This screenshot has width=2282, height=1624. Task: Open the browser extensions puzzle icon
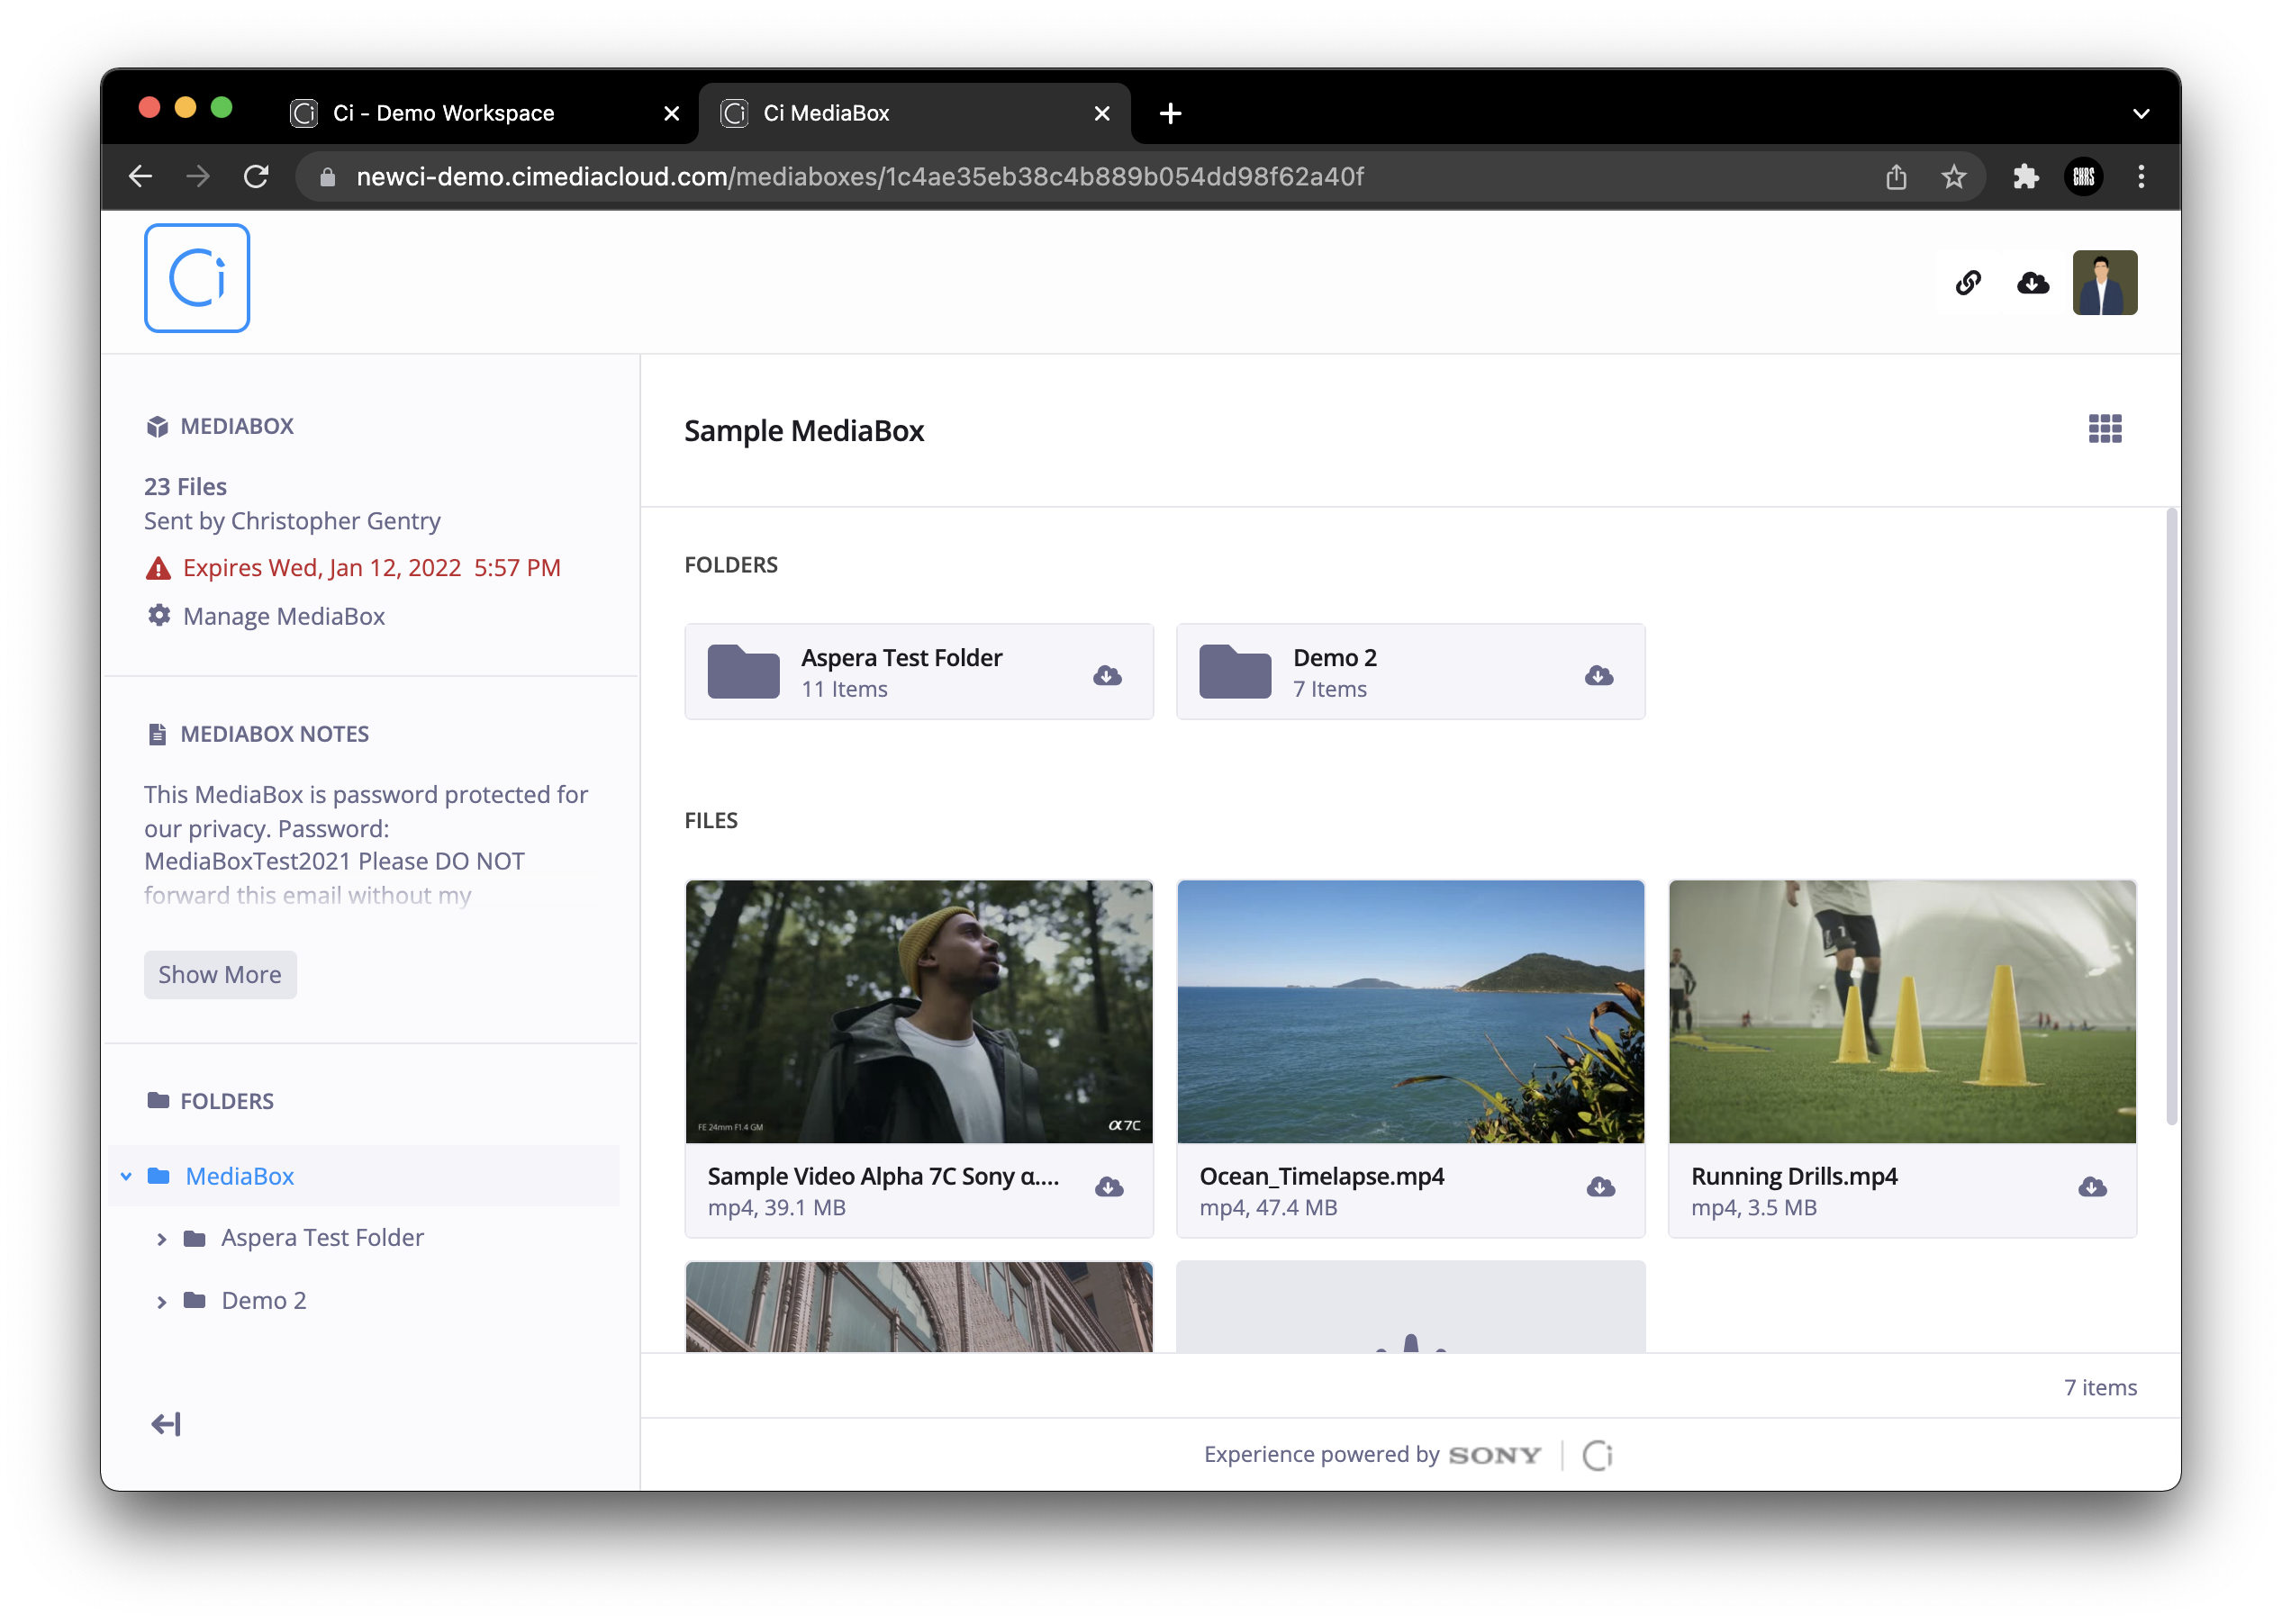click(x=2024, y=177)
